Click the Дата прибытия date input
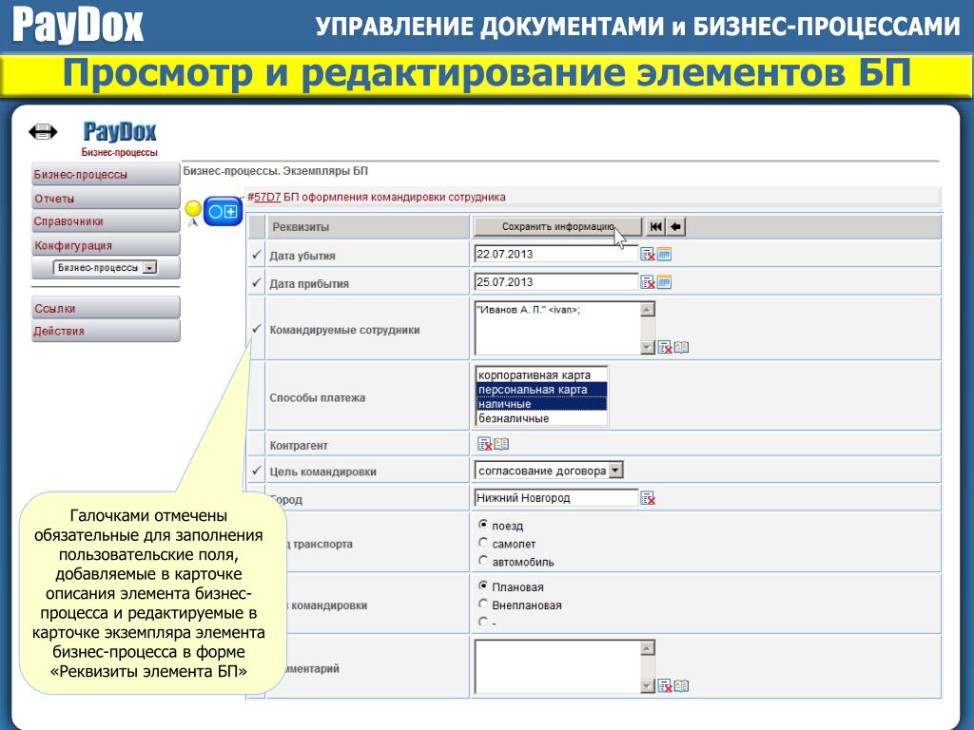The image size is (974, 730). click(555, 281)
